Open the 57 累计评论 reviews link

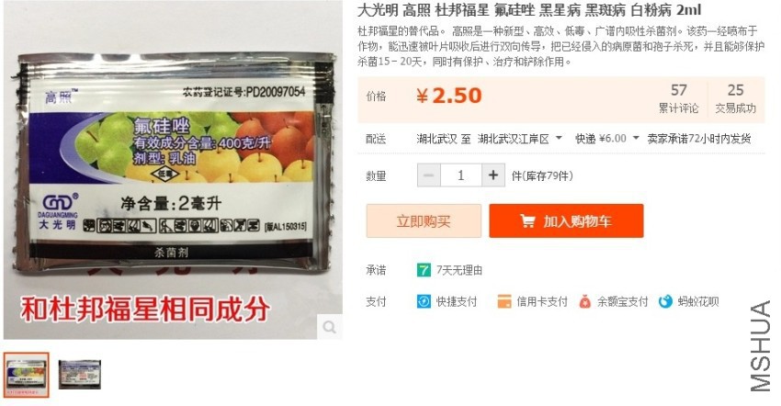(x=679, y=98)
